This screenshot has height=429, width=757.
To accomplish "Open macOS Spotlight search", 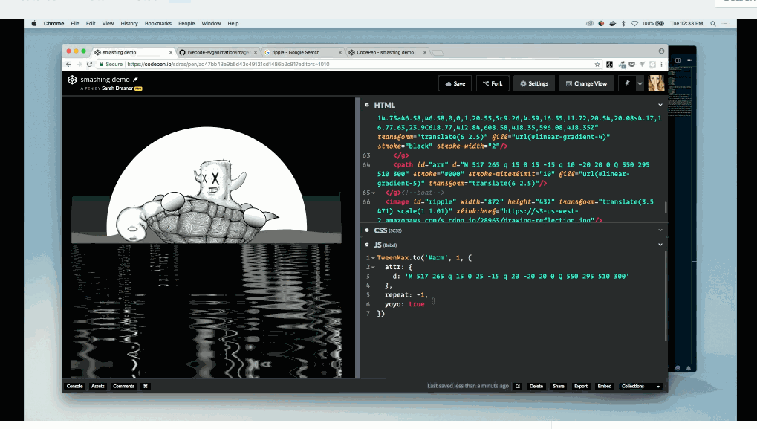I will pyautogui.click(x=713, y=23).
